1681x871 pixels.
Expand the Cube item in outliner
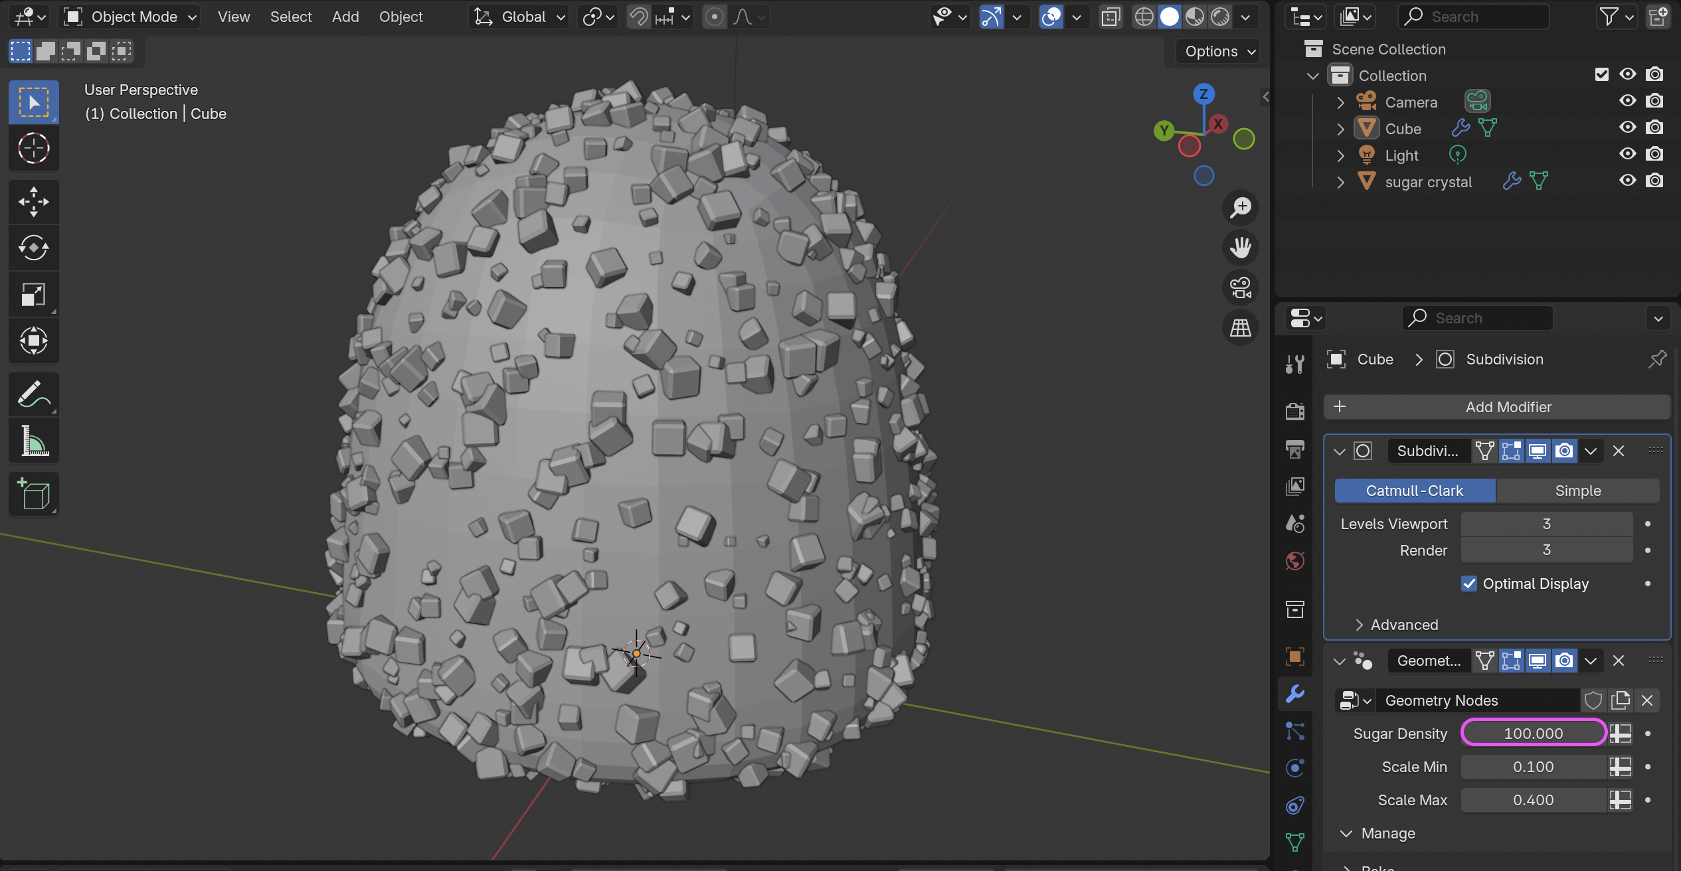[x=1340, y=129]
